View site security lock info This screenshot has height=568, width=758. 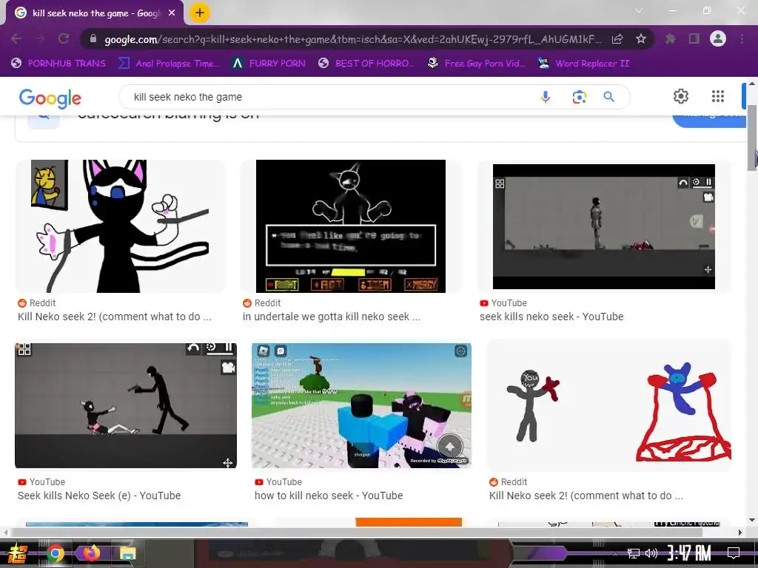click(x=93, y=38)
